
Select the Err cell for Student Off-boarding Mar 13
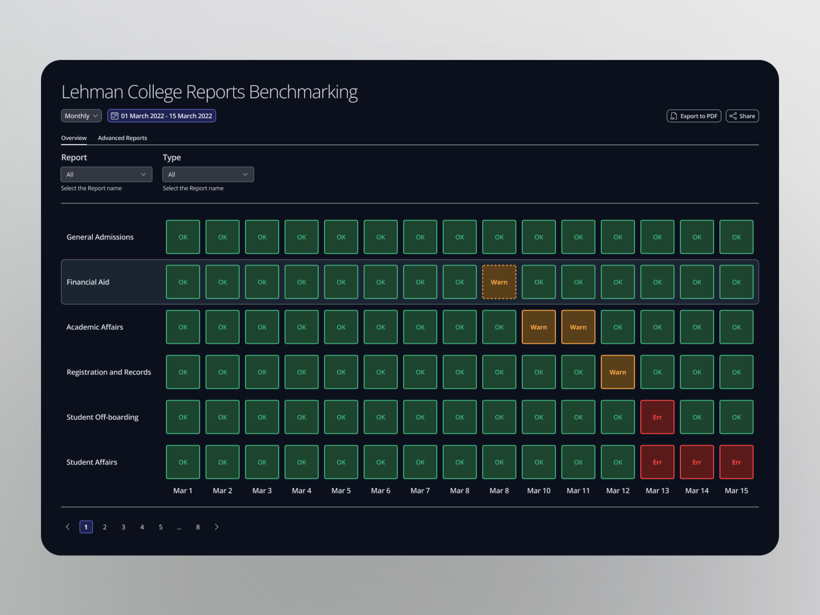pyautogui.click(x=657, y=417)
